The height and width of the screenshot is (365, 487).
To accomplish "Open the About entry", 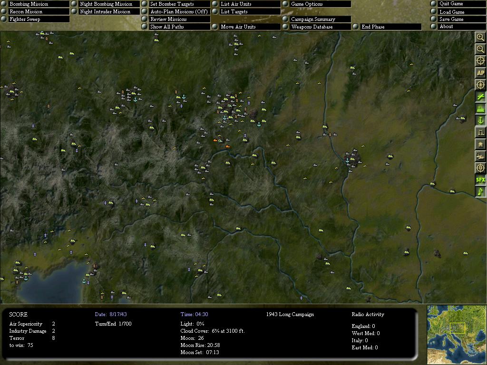I will click(x=458, y=27).
